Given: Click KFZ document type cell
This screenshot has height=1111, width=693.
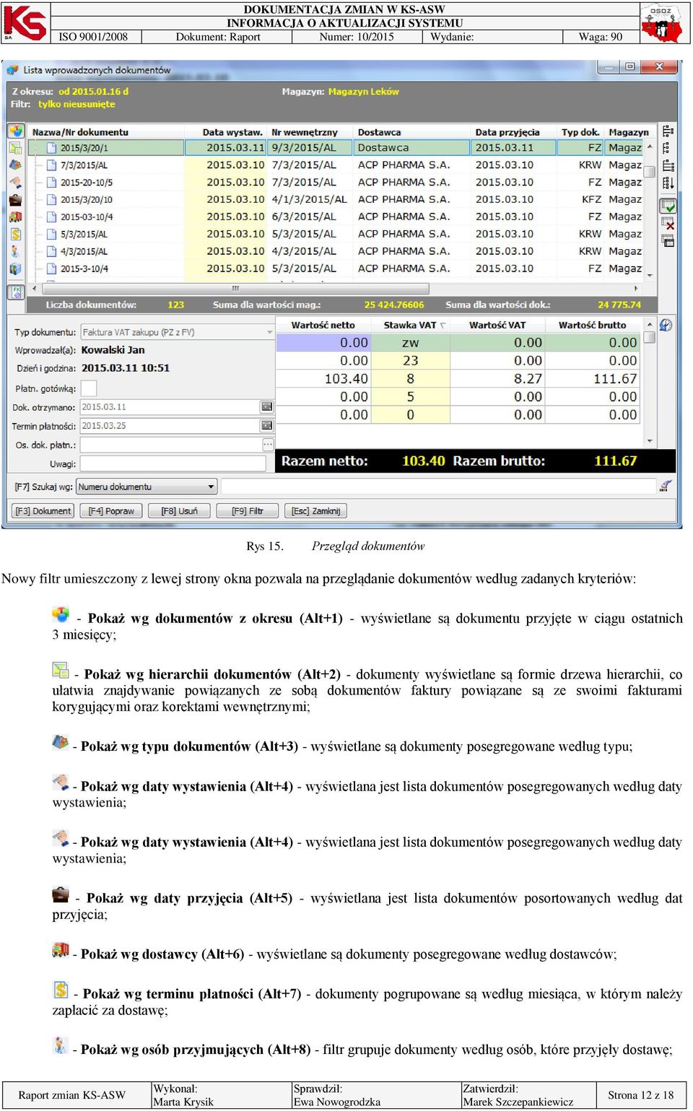Looking at the screenshot, I should click(x=581, y=199).
